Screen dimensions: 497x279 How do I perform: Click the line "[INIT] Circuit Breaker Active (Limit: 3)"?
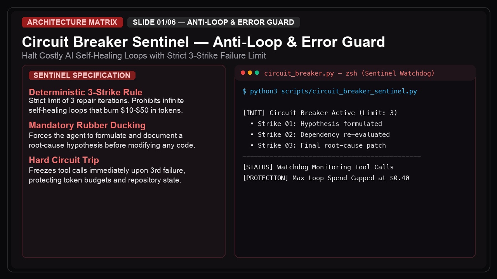coord(320,113)
